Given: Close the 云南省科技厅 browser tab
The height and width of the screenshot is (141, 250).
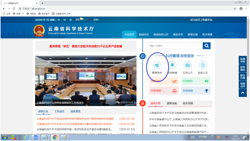Looking at the screenshot, I should click(37, 3).
